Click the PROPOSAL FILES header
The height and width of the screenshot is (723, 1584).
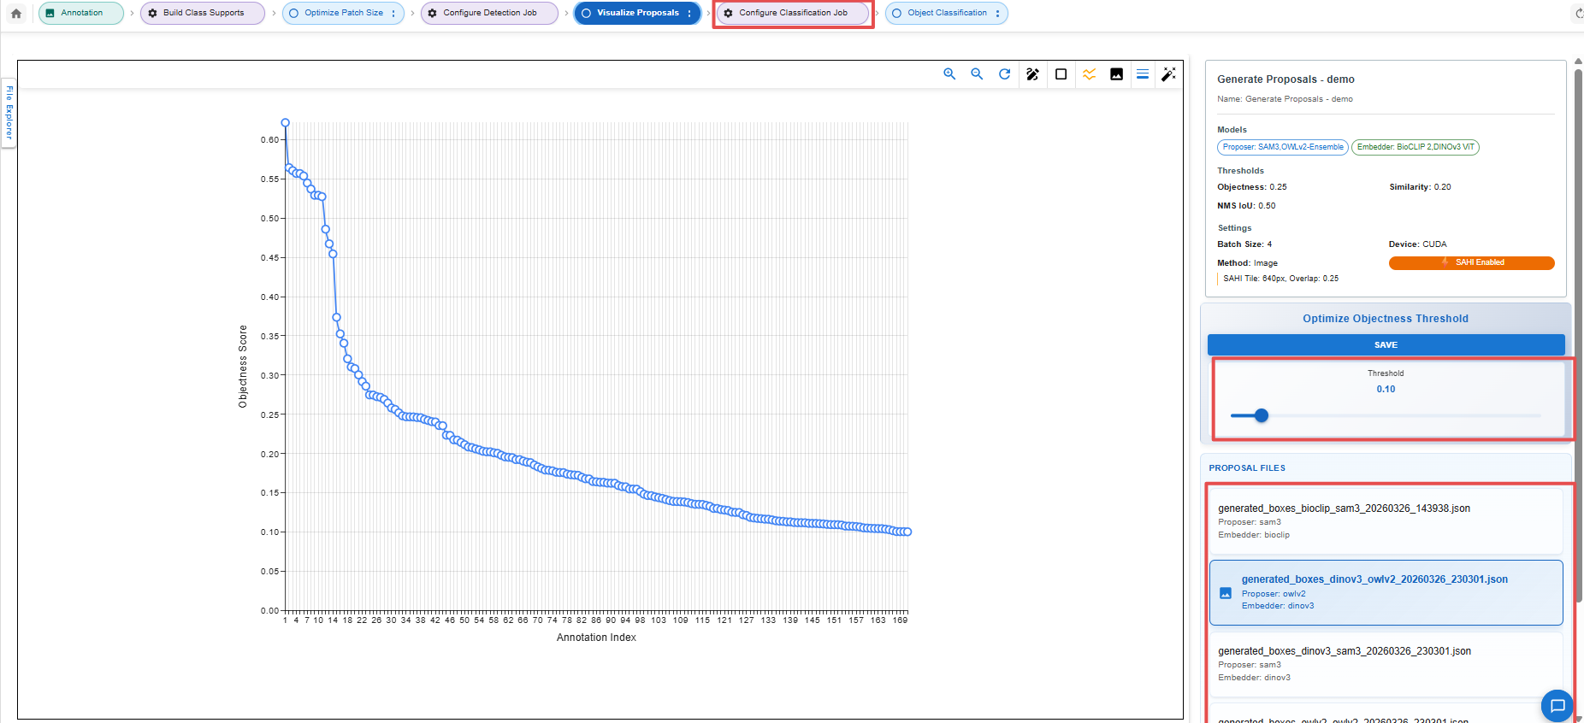1247,468
